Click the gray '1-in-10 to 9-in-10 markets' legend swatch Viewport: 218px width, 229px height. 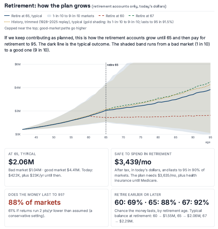pos(49,16)
